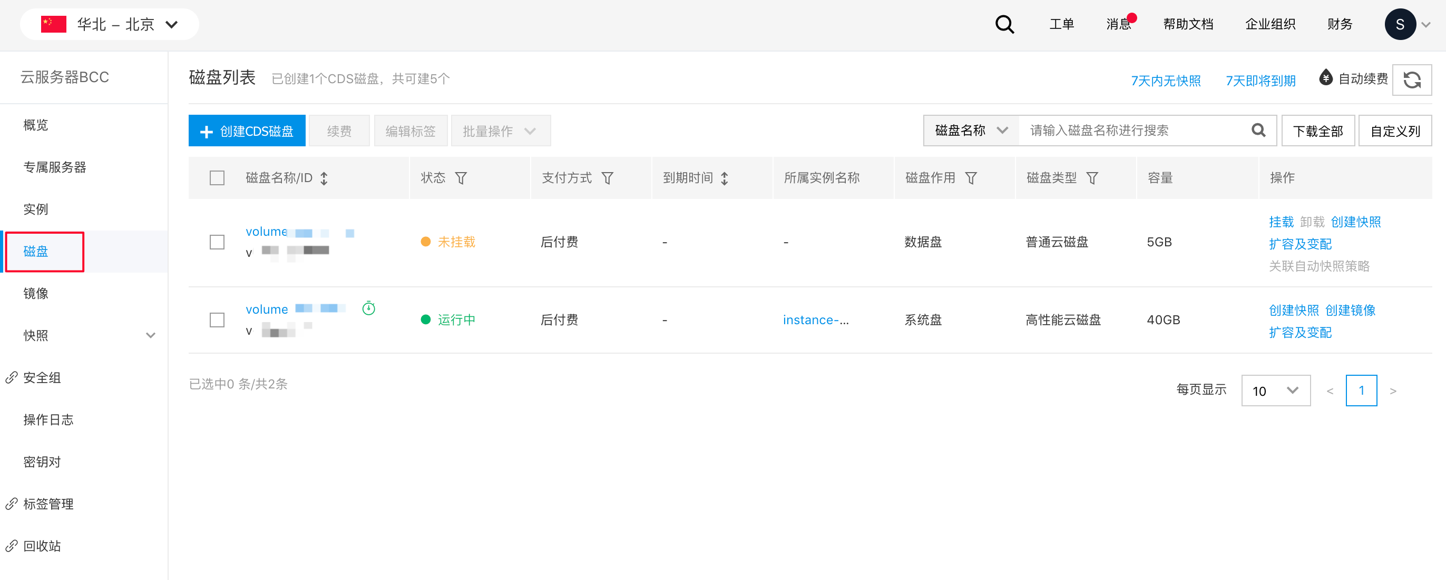Click the global search magnifier icon

[1004, 24]
